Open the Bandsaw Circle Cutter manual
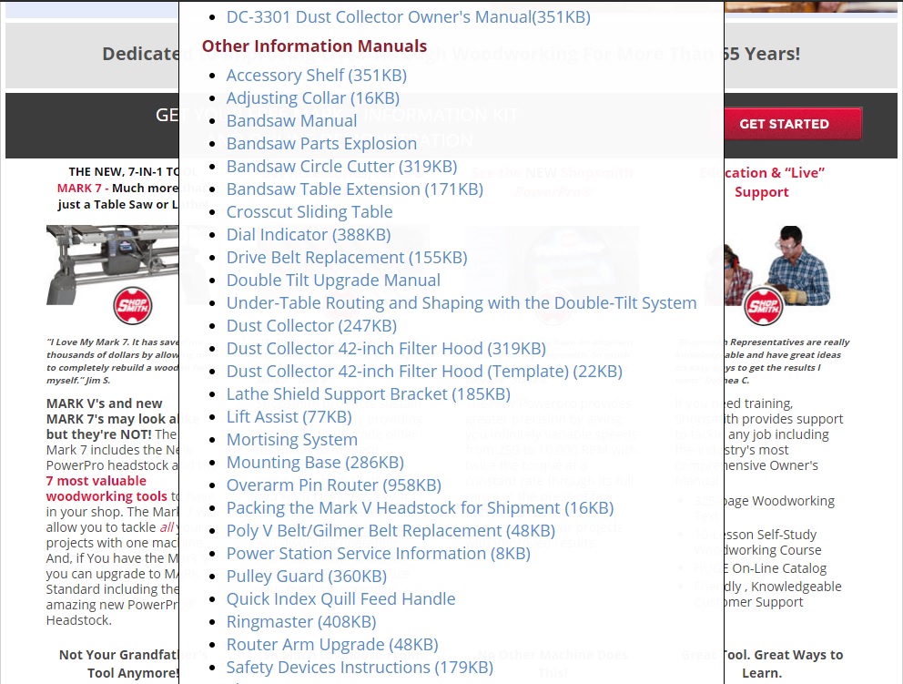This screenshot has height=684, width=903. pyautogui.click(x=341, y=167)
